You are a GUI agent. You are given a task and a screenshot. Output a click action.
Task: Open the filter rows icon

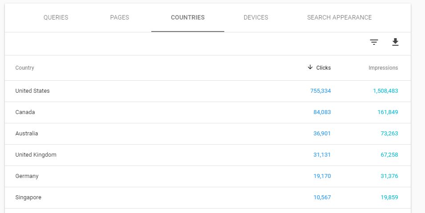tap(374, 42)
